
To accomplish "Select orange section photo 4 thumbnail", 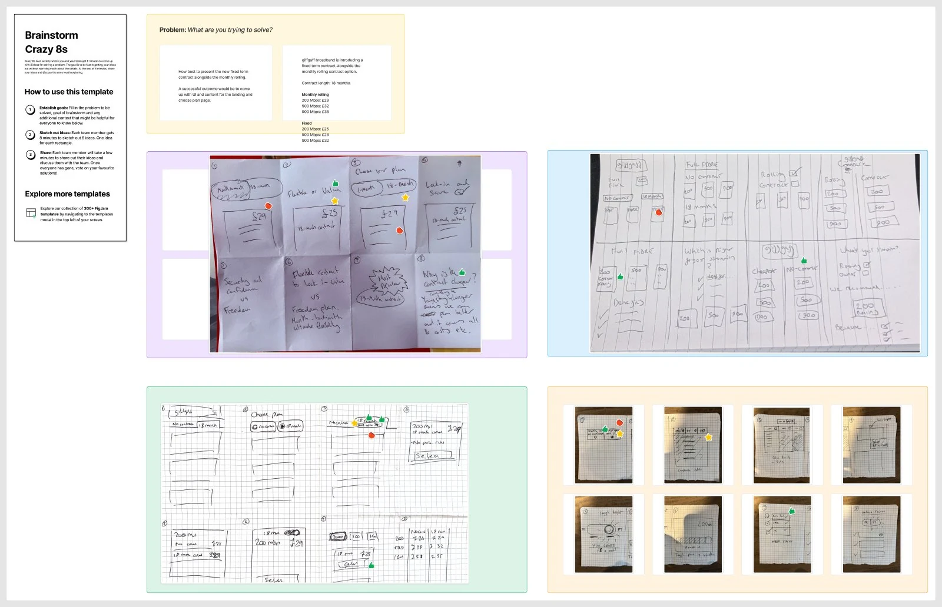I will point(871,445).
